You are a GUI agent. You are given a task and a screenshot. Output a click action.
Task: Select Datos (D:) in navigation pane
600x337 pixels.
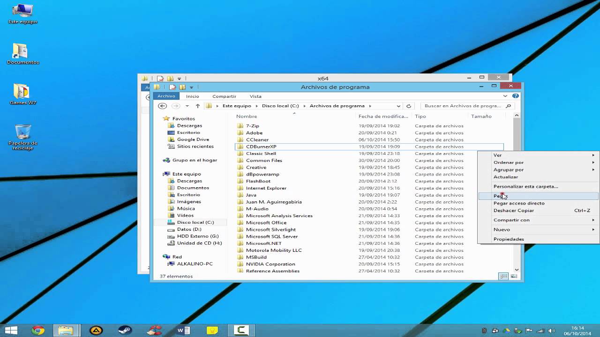click(189, 229)
